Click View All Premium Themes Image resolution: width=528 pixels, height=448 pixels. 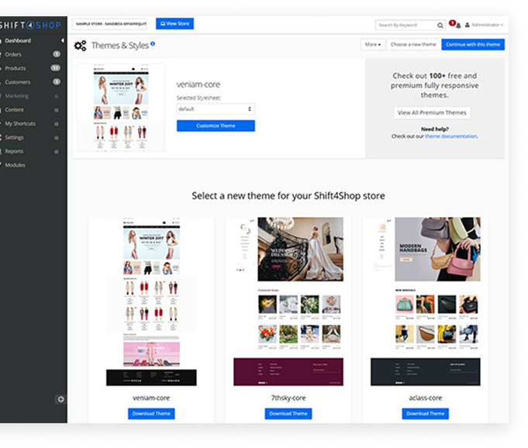(432, 112)
